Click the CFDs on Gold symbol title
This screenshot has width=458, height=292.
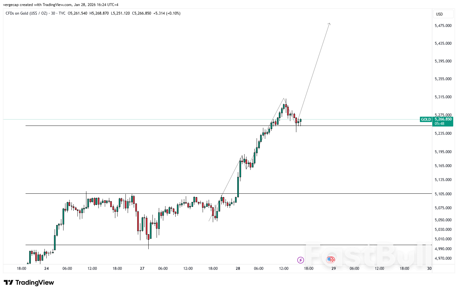(26, 13)
